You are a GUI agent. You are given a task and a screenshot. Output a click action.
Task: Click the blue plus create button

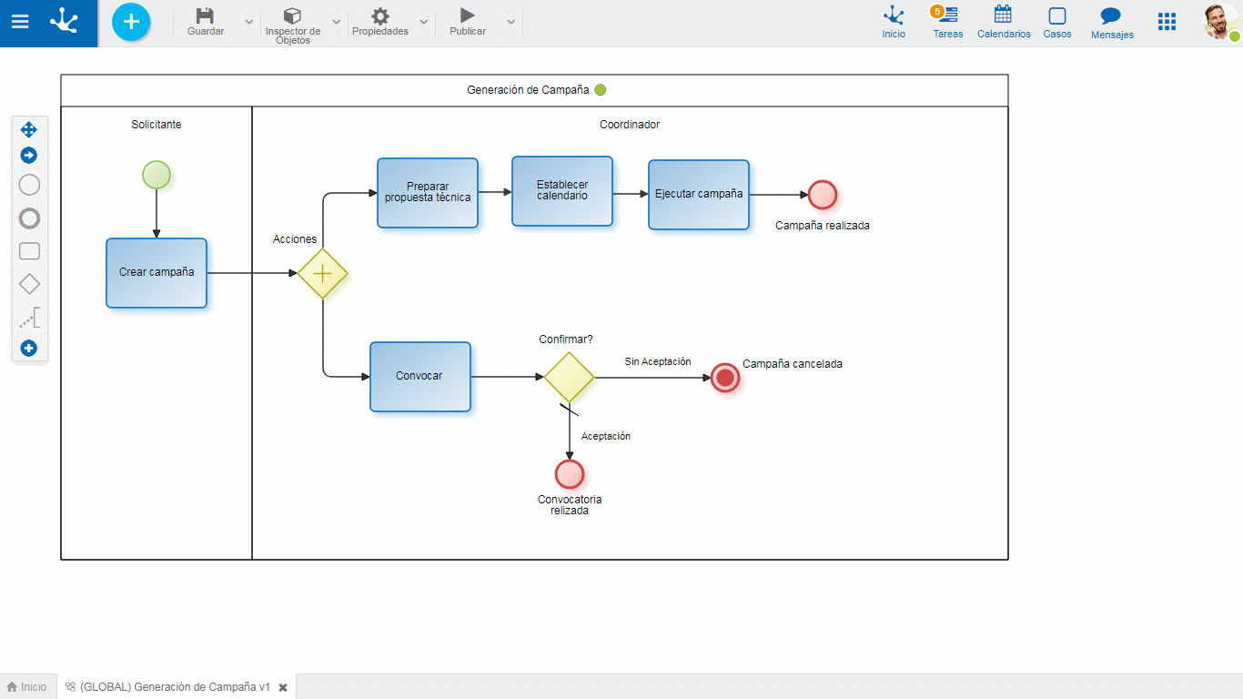pos(131,22)
